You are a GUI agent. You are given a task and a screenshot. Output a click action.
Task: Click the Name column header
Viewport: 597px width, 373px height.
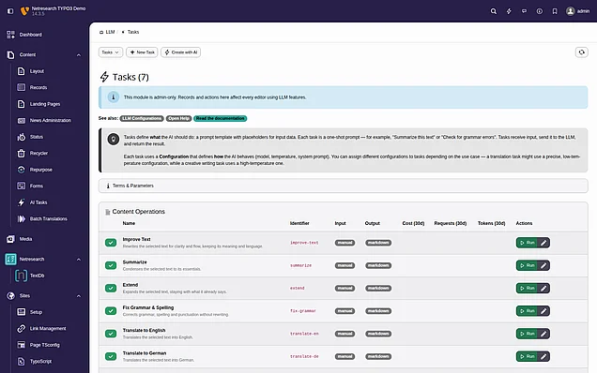pyautogui.click(x=129, y=223)
